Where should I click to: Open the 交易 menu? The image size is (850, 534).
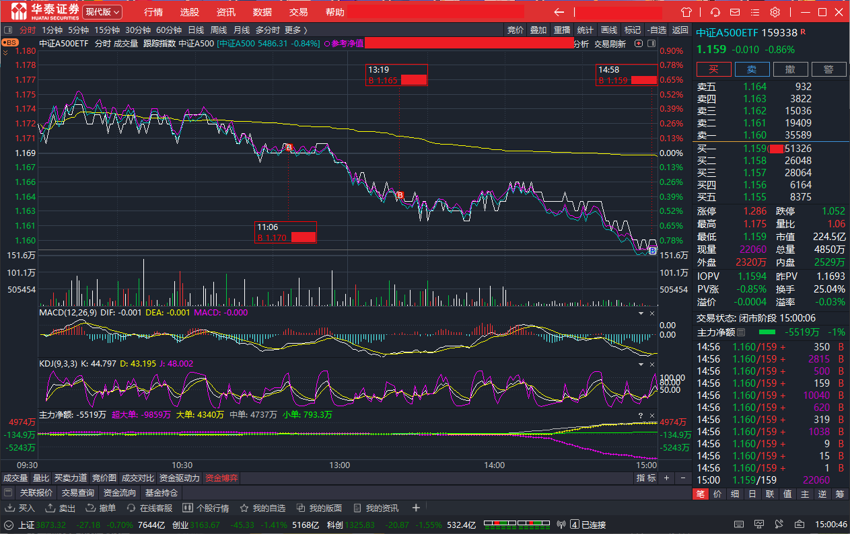click(x=298, y=12)
